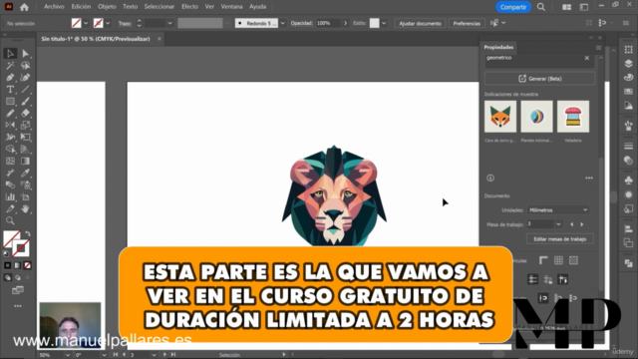Image resolution: width=638 pixels, height=359 pixels.
Task: Open the fill color dropdown arrow
Action: (86, 23)
